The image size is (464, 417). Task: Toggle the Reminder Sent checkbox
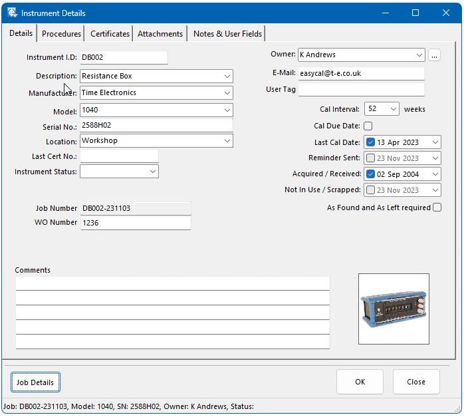point(371,158)
